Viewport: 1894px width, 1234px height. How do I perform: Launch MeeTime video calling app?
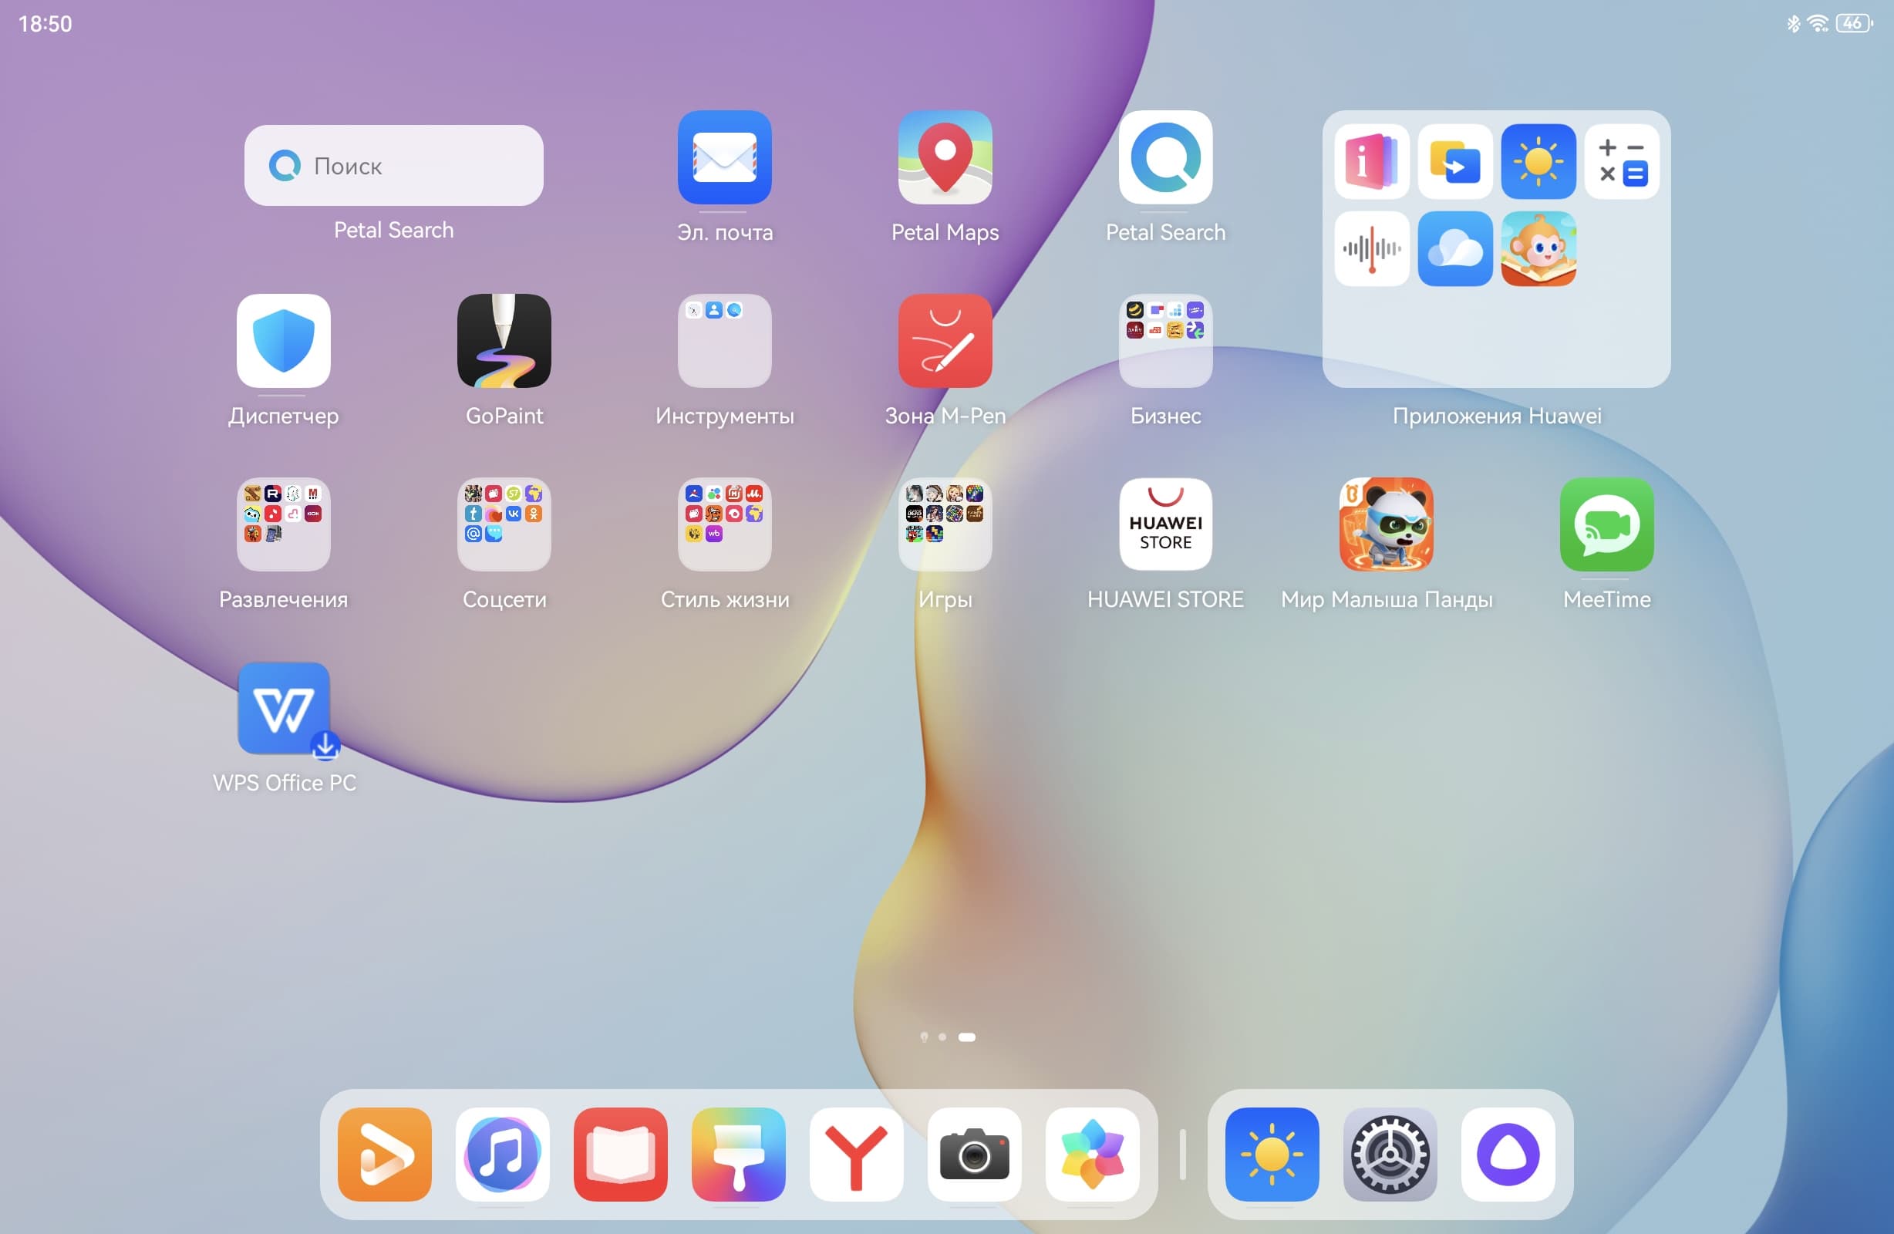[x=1606, y=524]
